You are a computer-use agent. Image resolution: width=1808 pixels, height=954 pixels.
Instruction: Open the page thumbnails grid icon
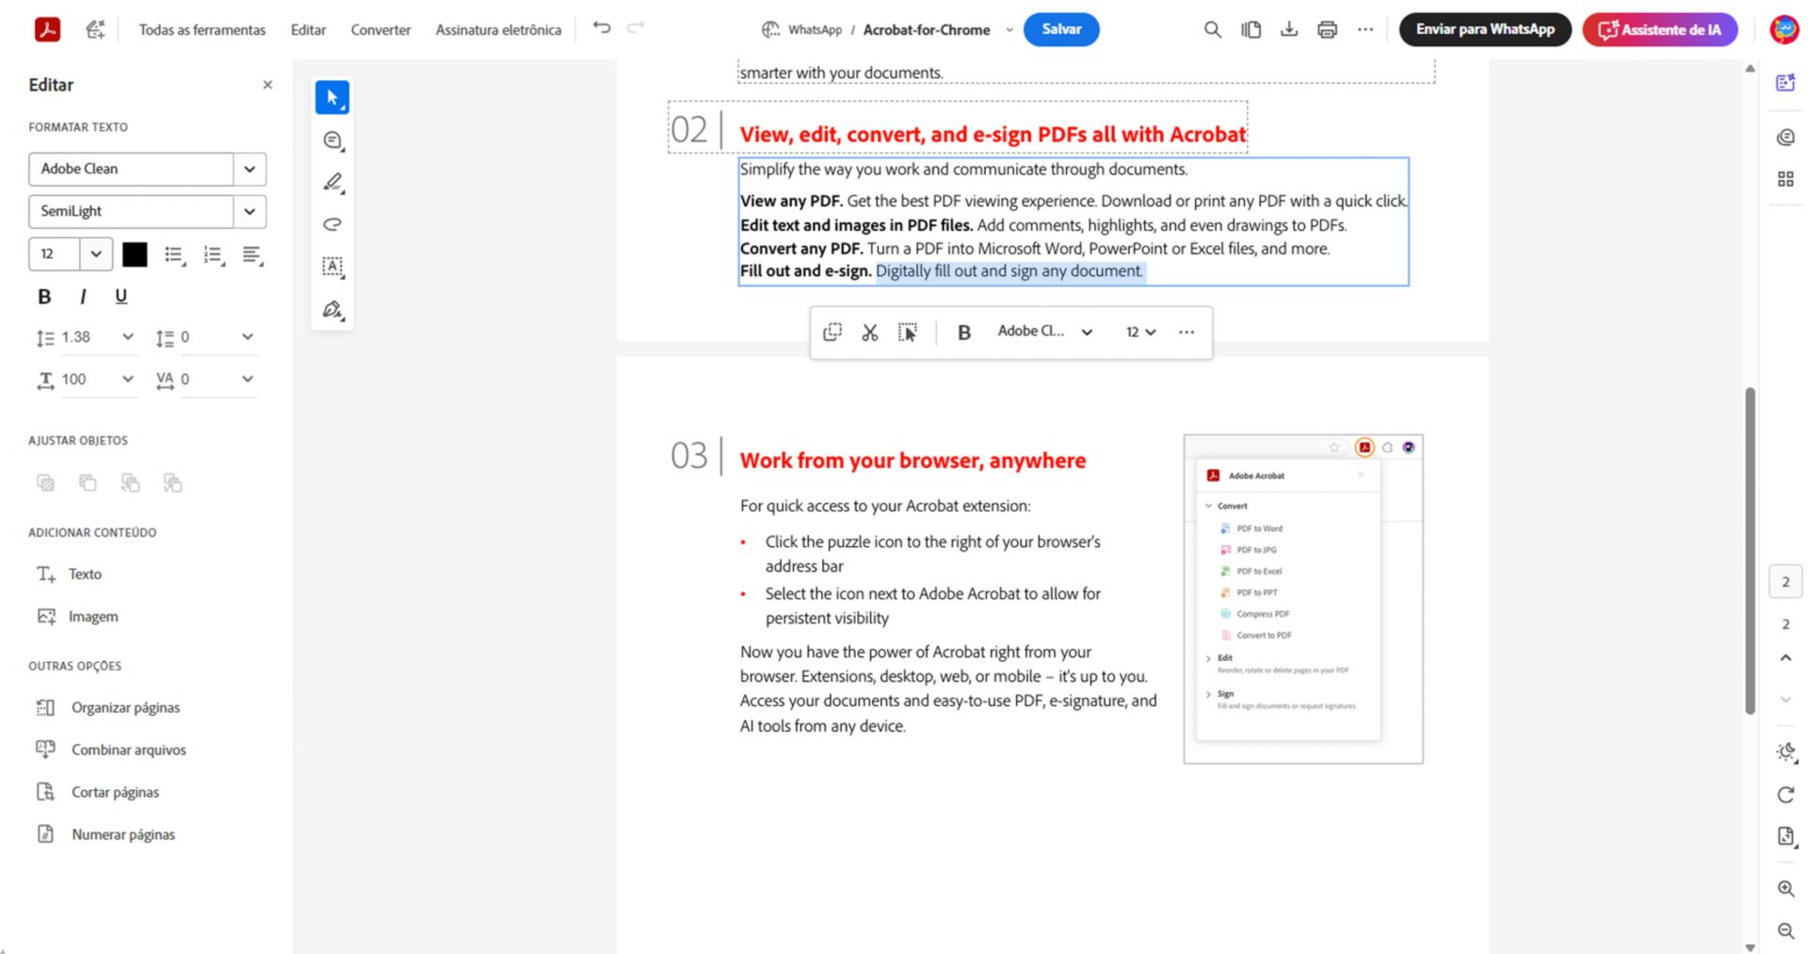1785,179
